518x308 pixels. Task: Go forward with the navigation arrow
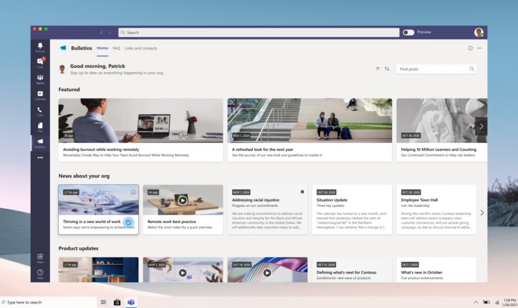coord(109,33)
